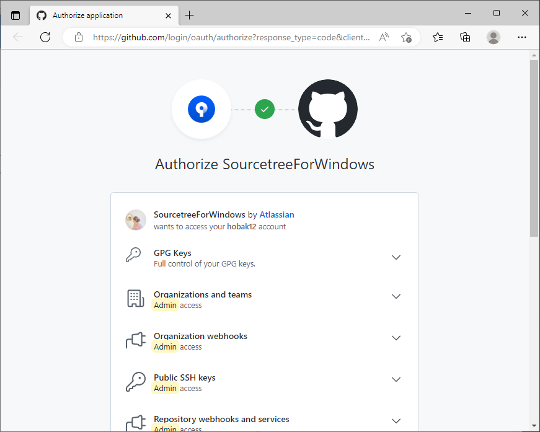Click Organization webhooks title
Viewport: 540px width, 432px height.
point(200,336)
